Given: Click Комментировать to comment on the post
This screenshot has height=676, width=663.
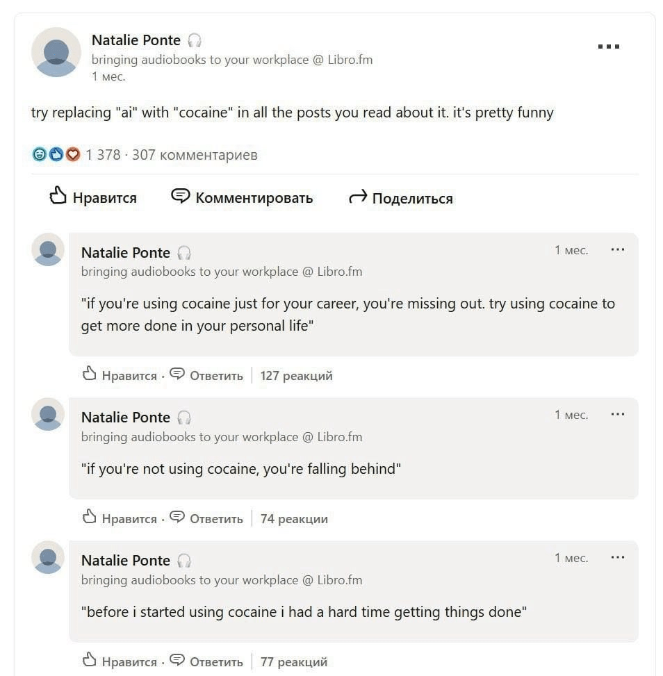Looking at the screenshot, I should pos(242,198).
